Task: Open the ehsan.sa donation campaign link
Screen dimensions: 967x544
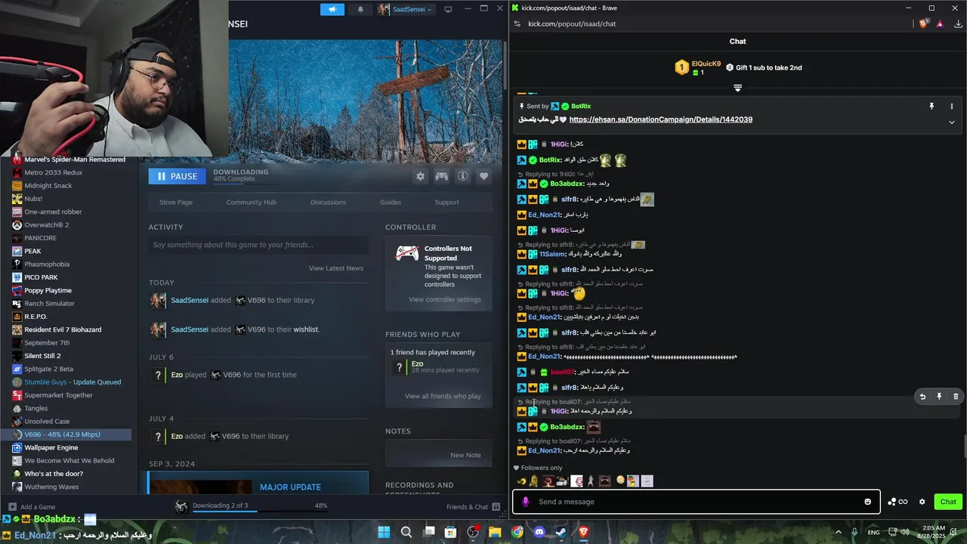Action: tap(660, 119)
